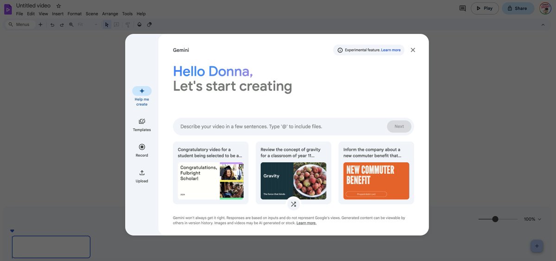Click the describe your video input field
556x261 pixels.
pos(279,127)
